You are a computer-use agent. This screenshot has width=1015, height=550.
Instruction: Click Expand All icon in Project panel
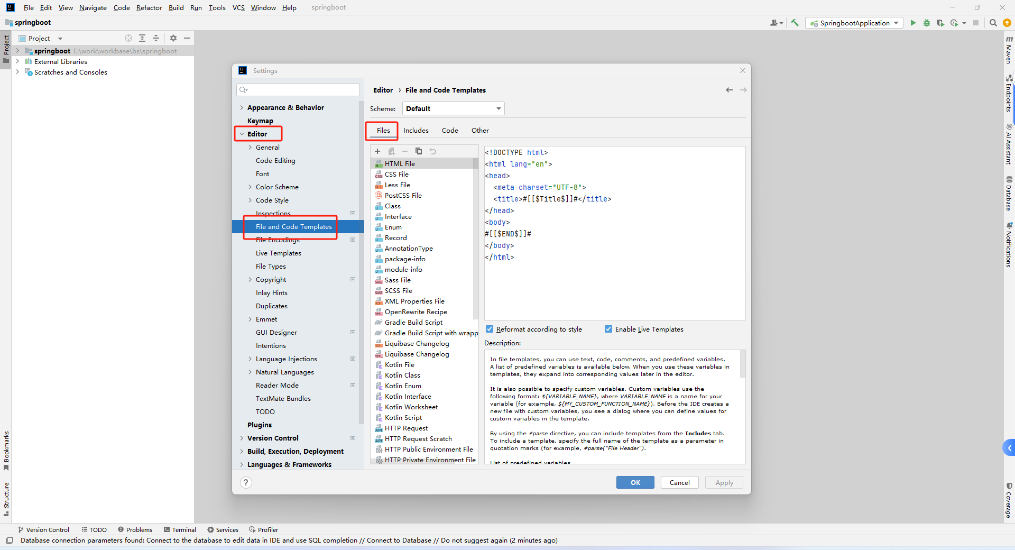pyautogui.click(x=142, y=38)
